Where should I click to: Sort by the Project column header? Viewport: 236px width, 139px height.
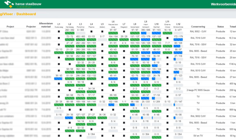pyautogui.click(x=10, y=27)
